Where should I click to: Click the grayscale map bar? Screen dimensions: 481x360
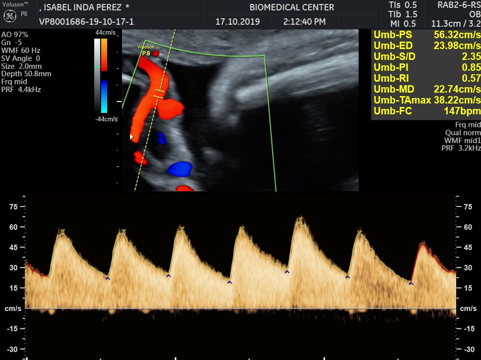pyautogui.click(x=97, y=75)
